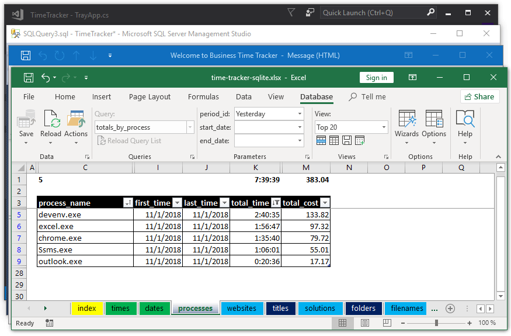511x336 pixels.
Task: Click the Tell me search box
Action: click(367, 97)
